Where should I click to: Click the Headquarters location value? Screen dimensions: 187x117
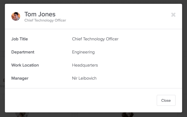click(x=85, y=65)
